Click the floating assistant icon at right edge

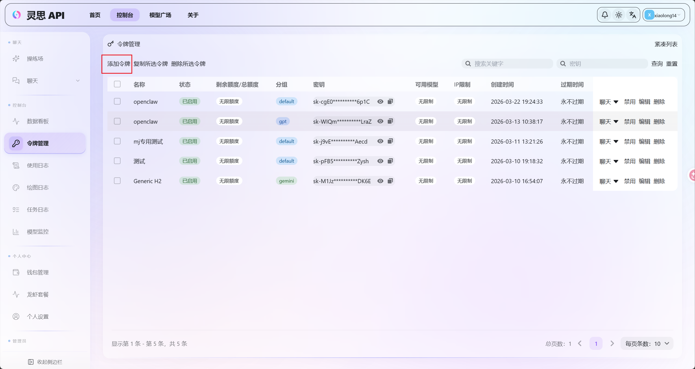click(x=692, y=175)
